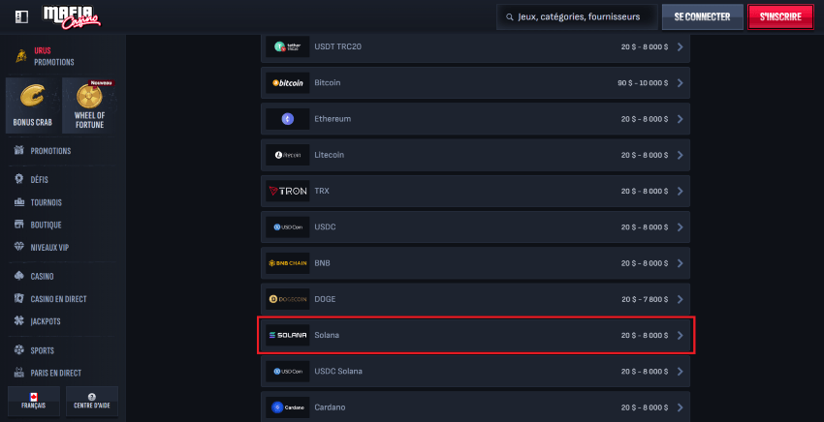Click the search magnifier icon

[x=509, y=16]
